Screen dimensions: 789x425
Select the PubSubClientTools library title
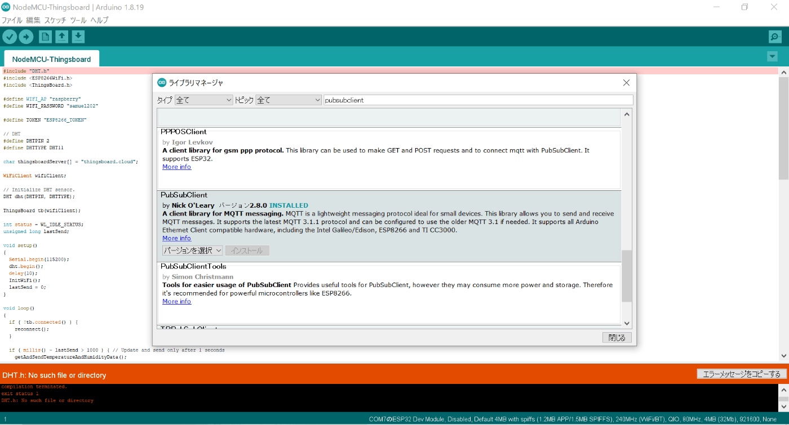click(x=193, y=266)
